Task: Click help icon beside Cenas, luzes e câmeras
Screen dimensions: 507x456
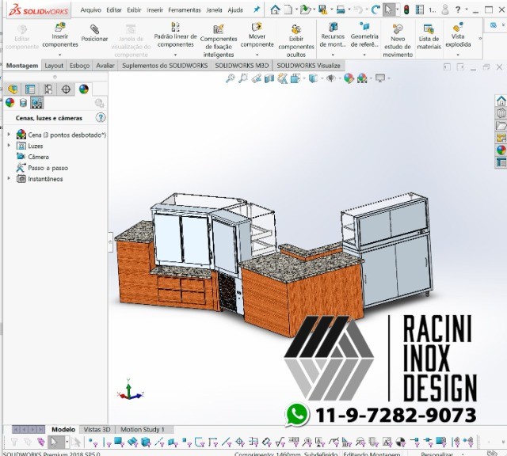Action: 101,117
